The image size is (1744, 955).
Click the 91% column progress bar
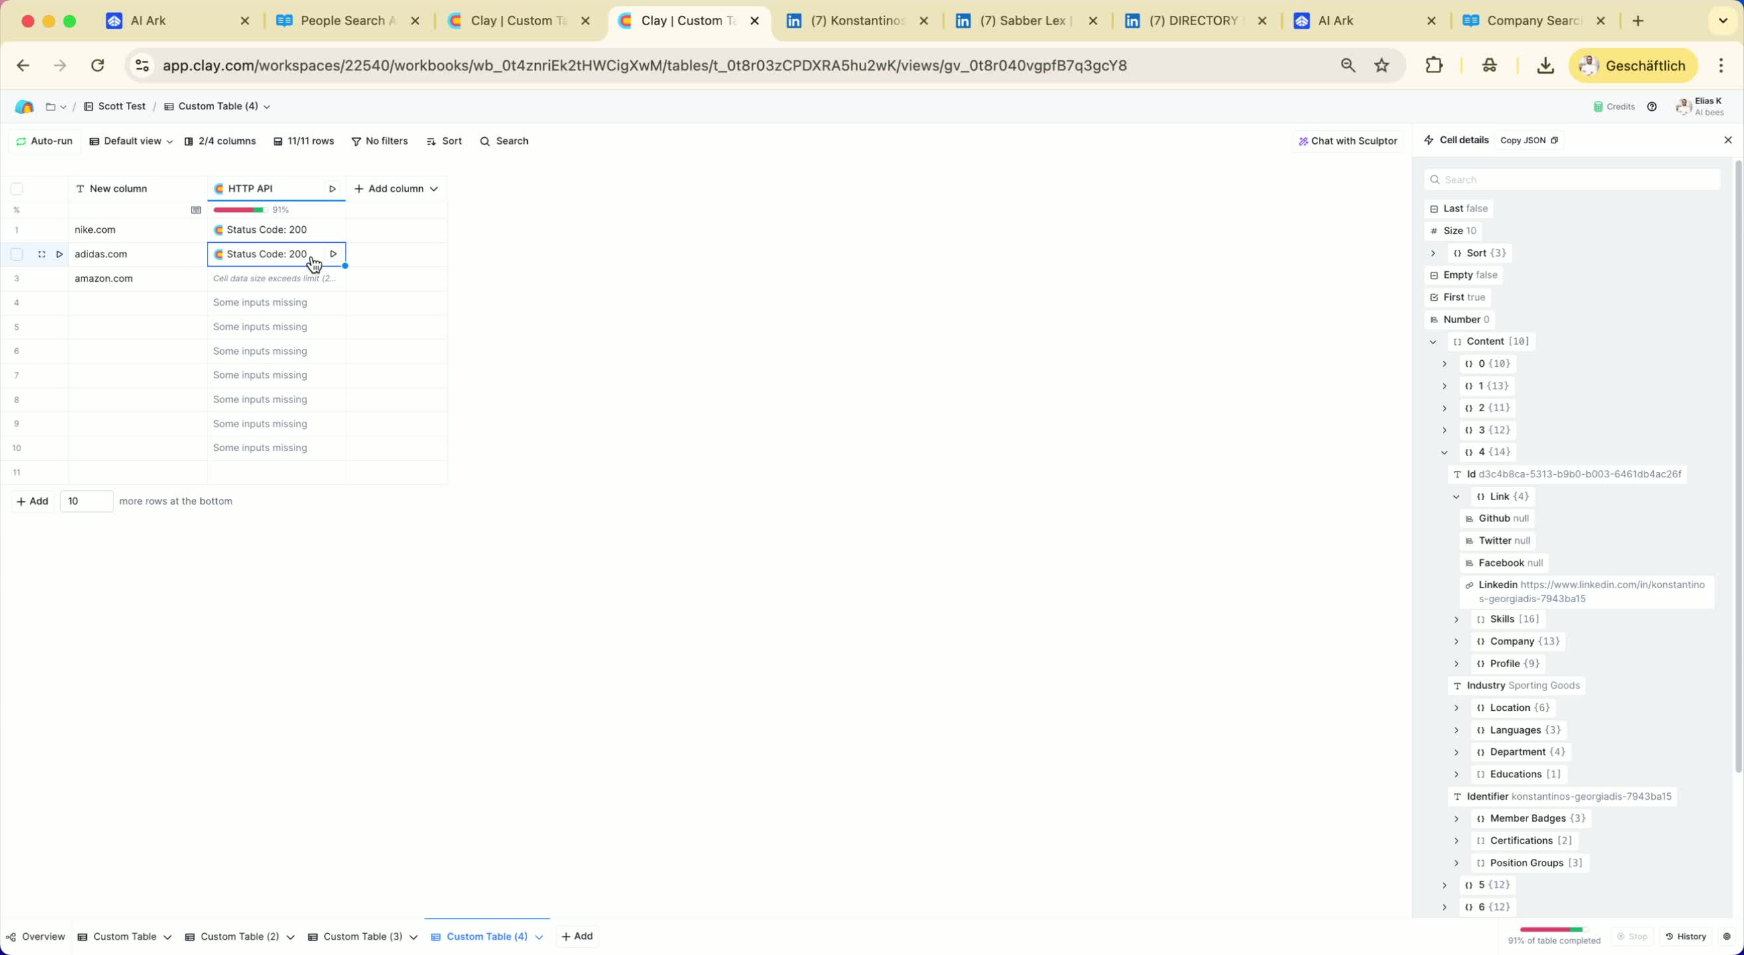(239, 210)
